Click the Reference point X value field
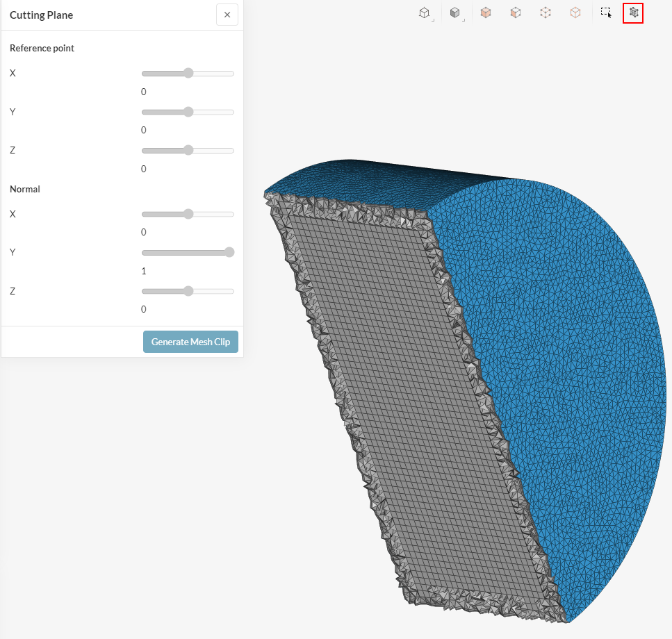Viewport: 672px width, 639px height. pyautogui.click(x=144, y=92)
